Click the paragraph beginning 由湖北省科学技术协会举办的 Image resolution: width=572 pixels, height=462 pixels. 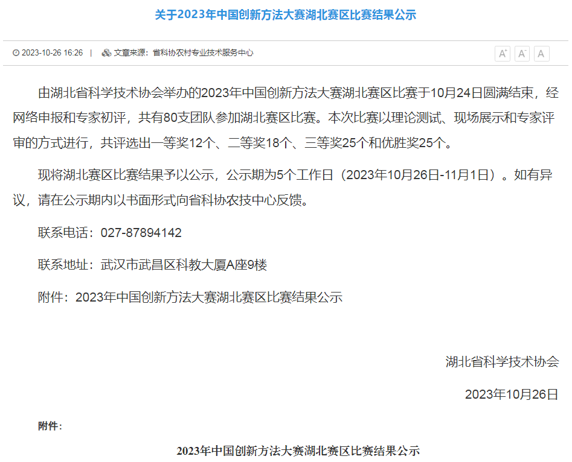click(x=286, y=118)
